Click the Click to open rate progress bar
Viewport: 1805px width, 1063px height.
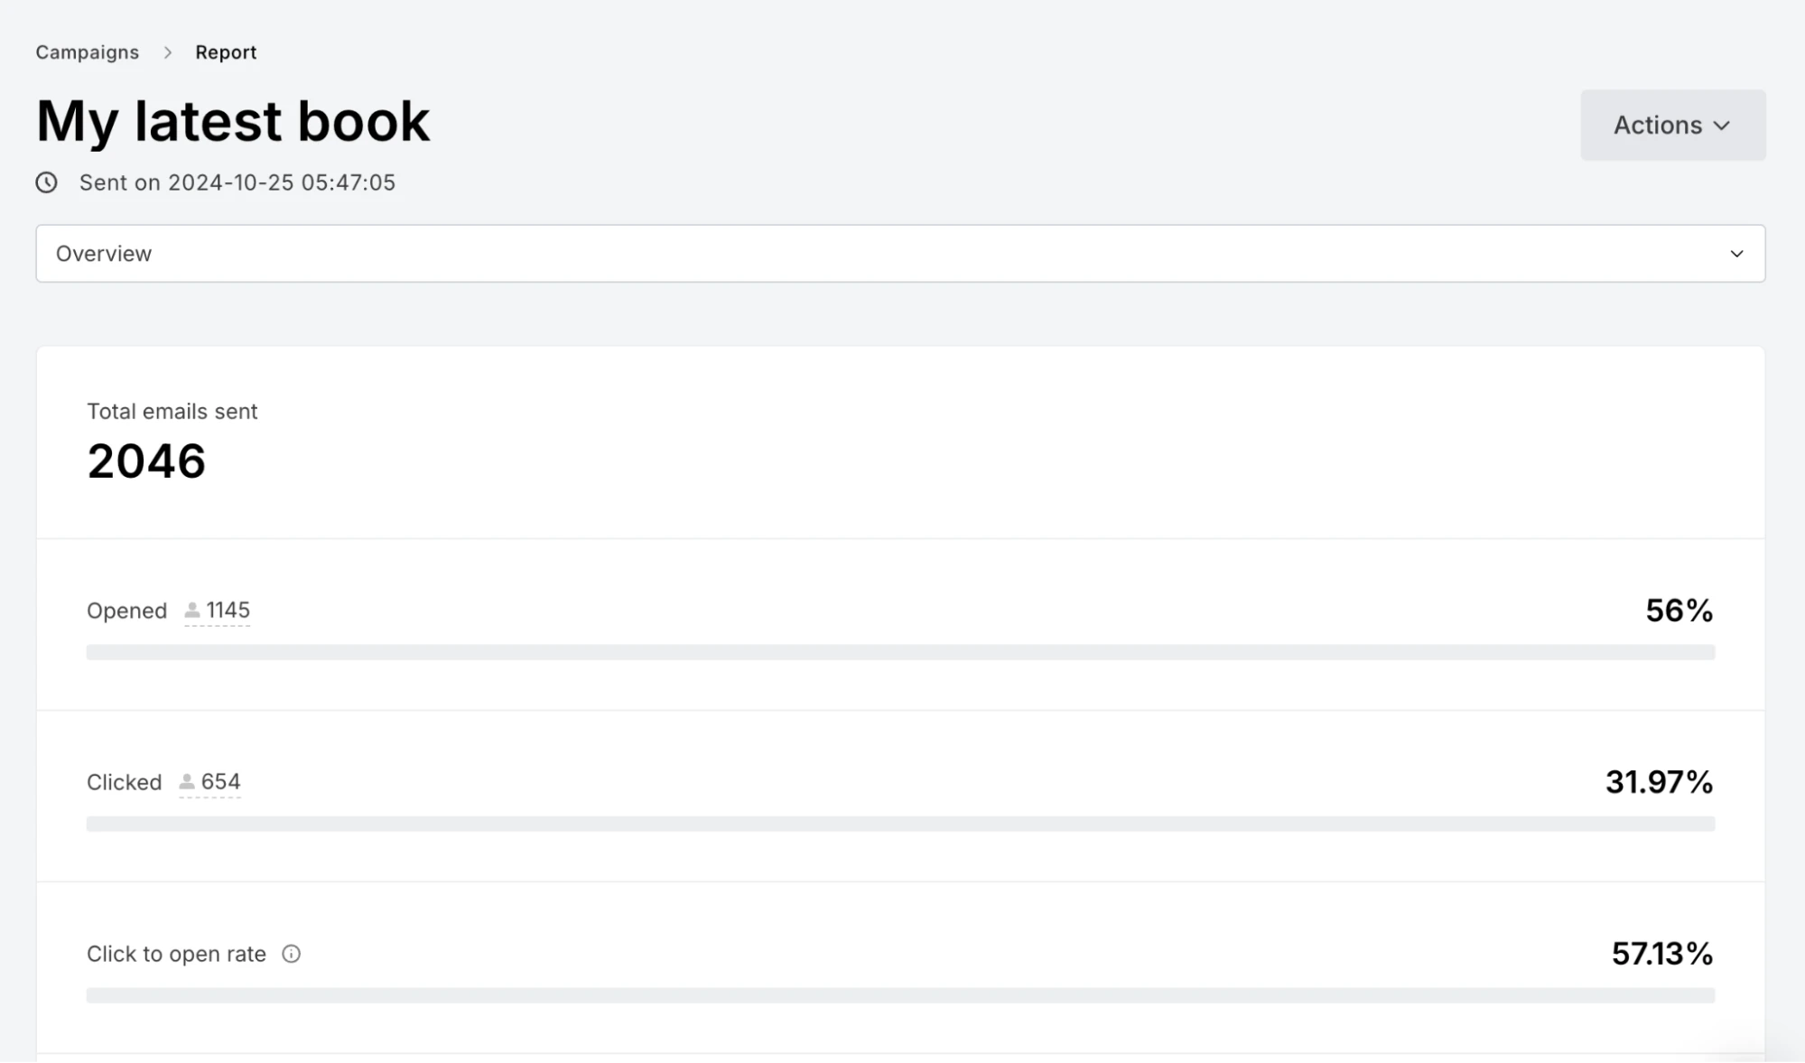(x=899, y=995)
